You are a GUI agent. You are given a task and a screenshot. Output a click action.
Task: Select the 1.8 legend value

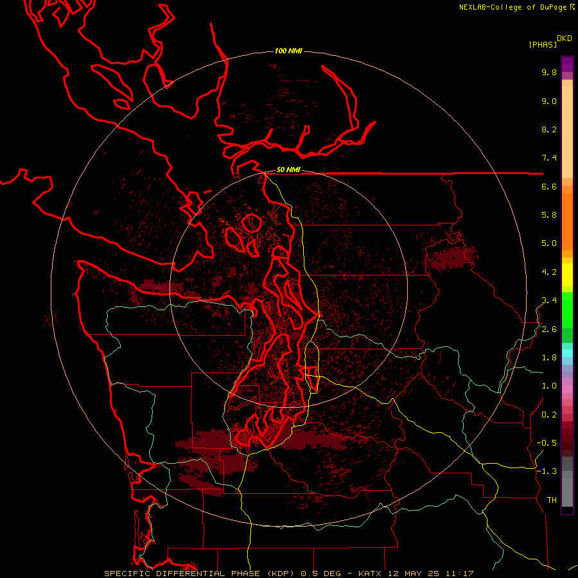pos(549,358)
